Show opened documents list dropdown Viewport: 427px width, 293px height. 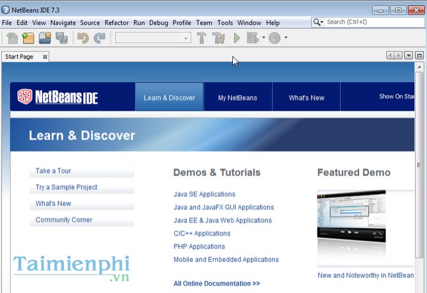pyautogui.click(x=409, y=55)
